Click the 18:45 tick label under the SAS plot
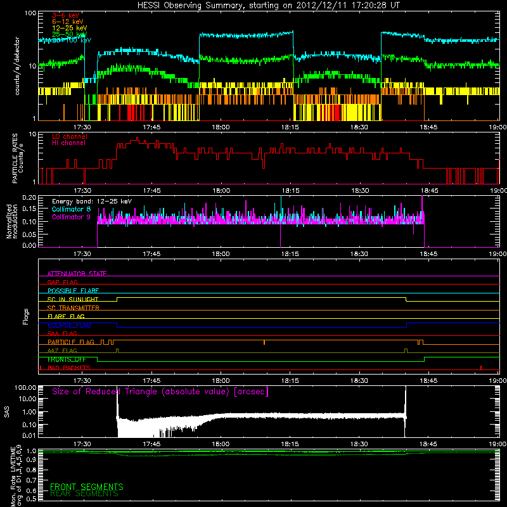Screen dimensions: 507x507 tap(428, 444)
